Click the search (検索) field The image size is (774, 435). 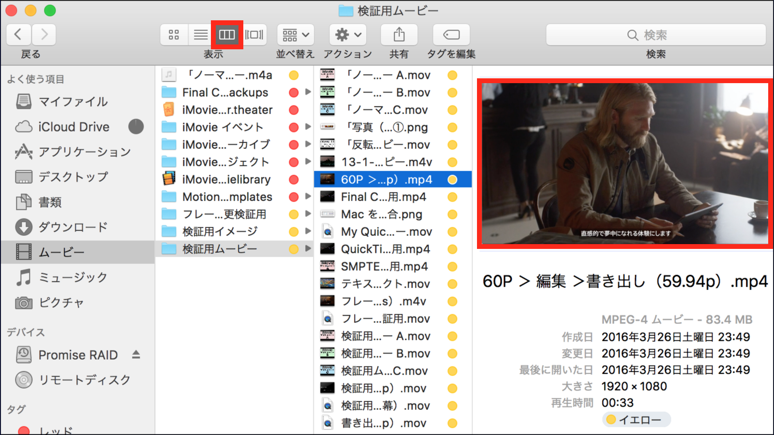655,35
